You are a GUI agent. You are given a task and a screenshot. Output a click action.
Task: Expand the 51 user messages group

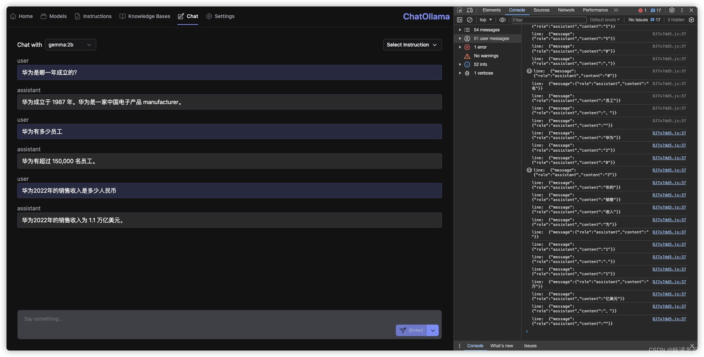click(460, 39)
